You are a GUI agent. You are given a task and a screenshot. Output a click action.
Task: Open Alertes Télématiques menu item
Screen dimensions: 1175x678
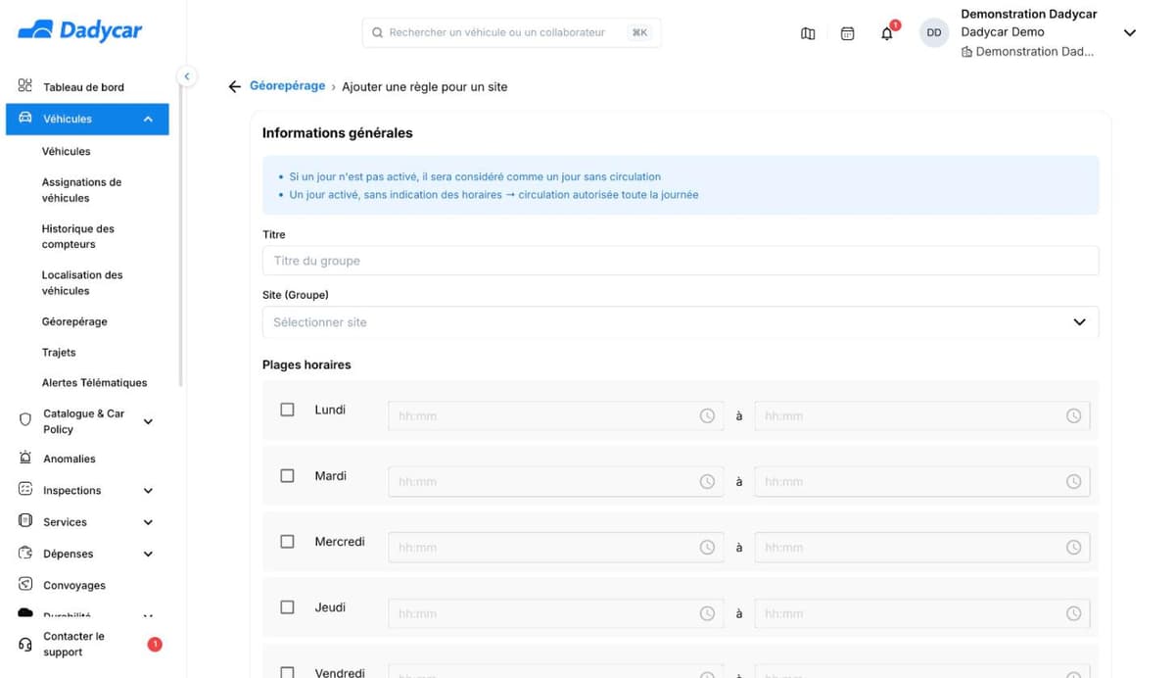tap(94, 383)
